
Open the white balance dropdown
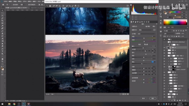click(x=146, y=34)
